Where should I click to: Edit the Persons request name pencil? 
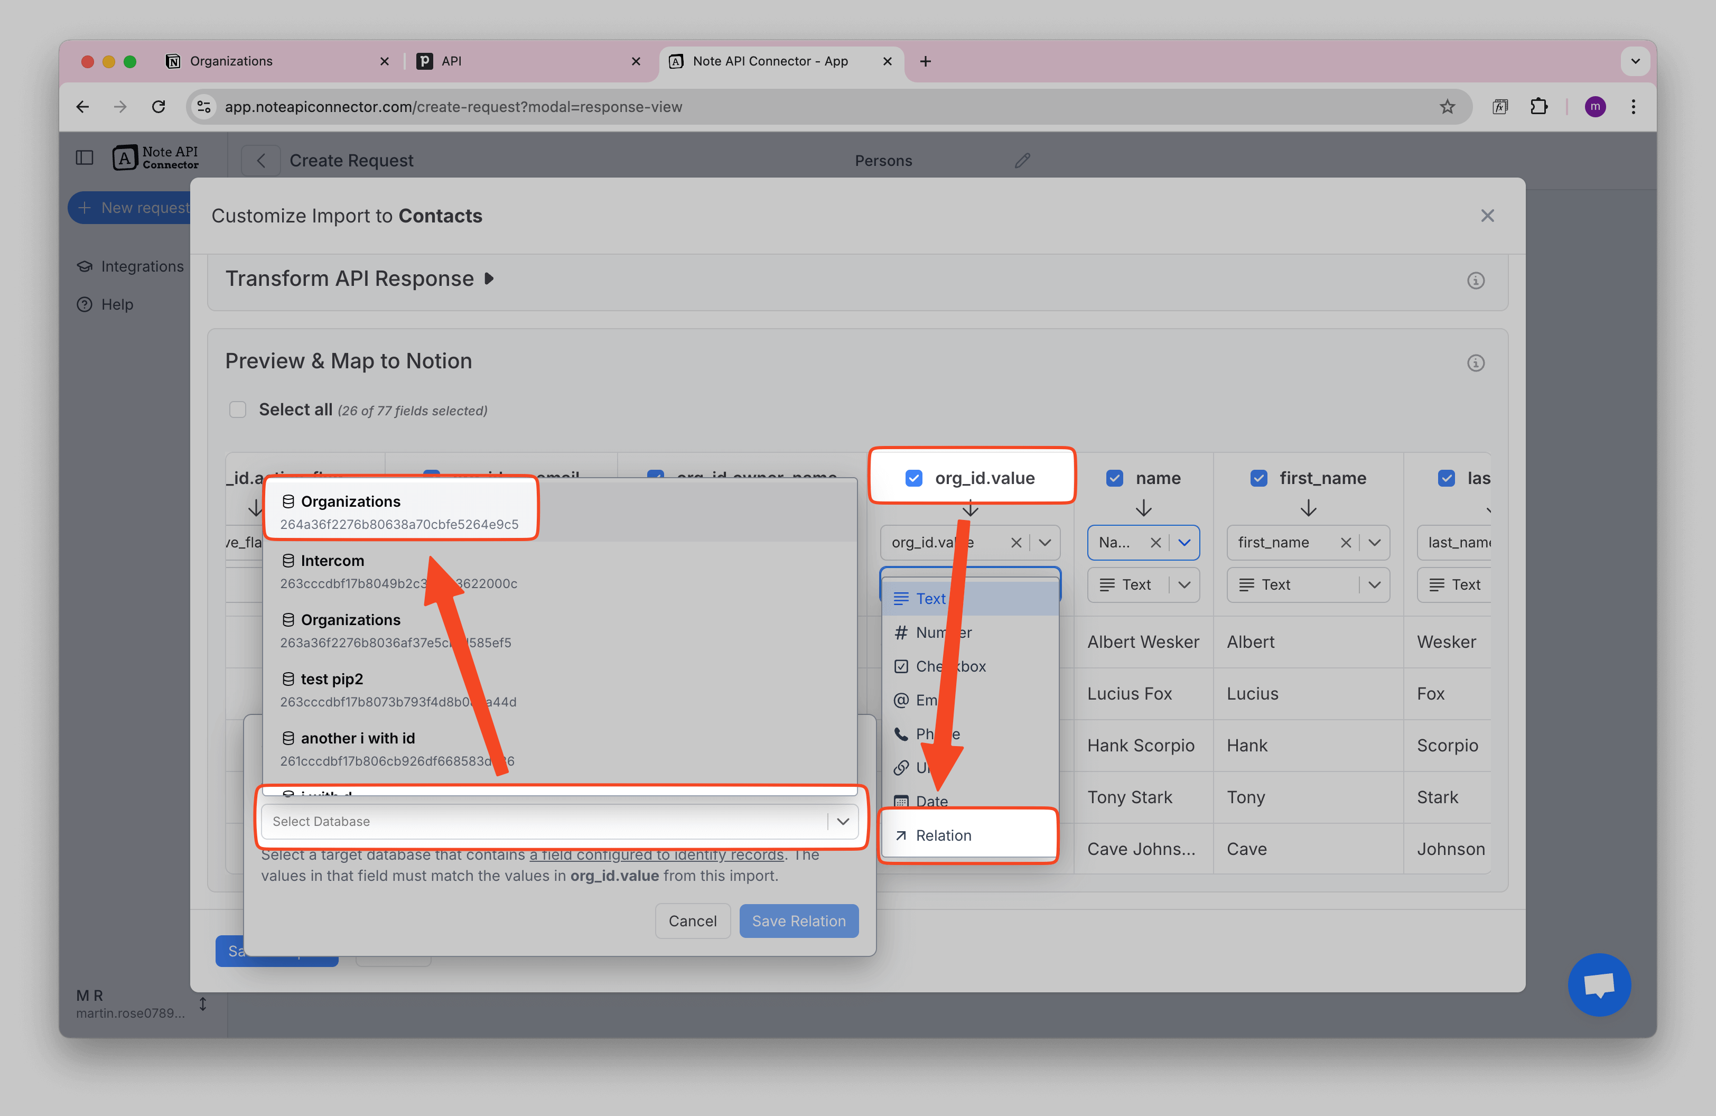tap(1022, 160)
